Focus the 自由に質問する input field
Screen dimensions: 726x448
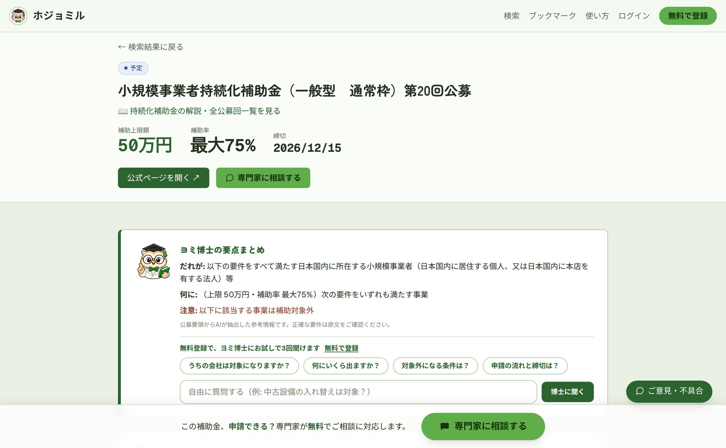[x=358, y=392]
